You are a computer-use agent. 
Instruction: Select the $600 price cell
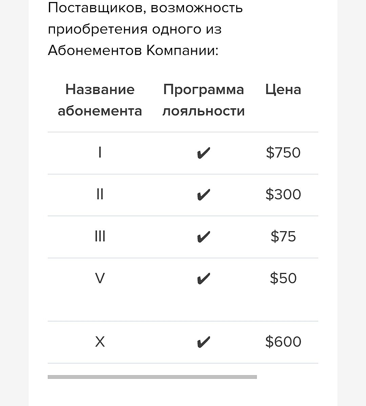pyautogui.click(x=283, y=342)
